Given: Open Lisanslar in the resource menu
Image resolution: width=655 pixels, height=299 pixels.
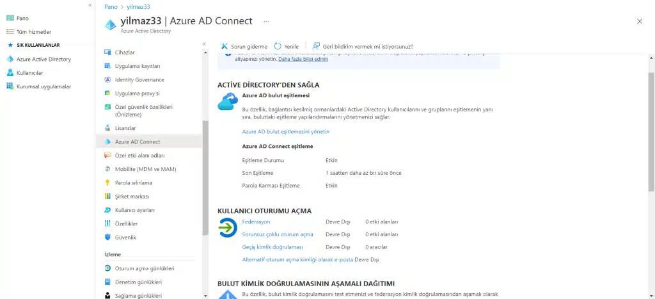Looking at the screenshot, I should click(x=125, y=128).
